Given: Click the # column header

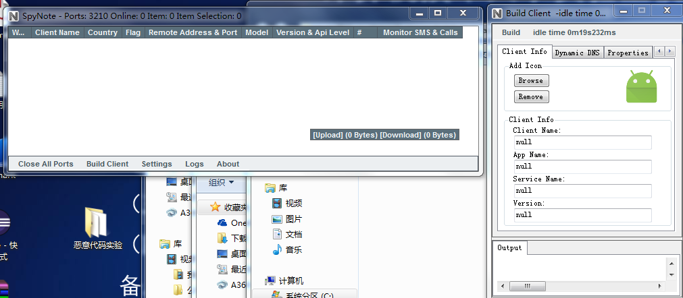Looking at the screenshot, I should [x=365, y=32].
